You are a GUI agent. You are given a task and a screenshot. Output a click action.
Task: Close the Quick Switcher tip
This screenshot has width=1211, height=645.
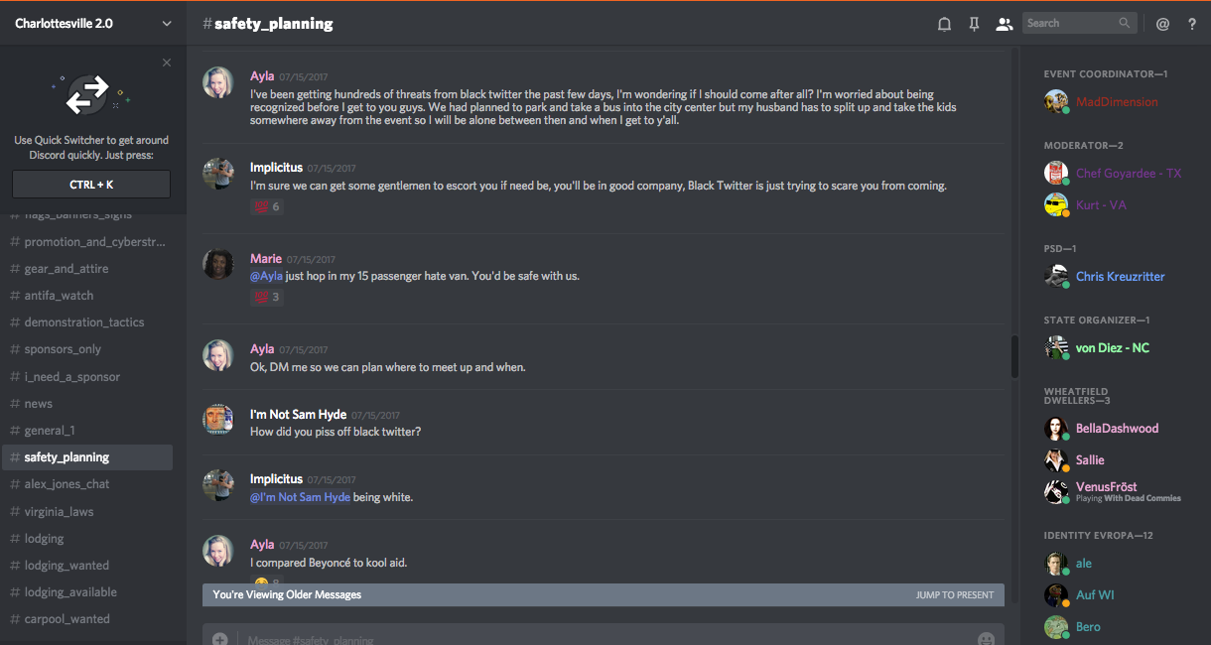tap(167, 63)
